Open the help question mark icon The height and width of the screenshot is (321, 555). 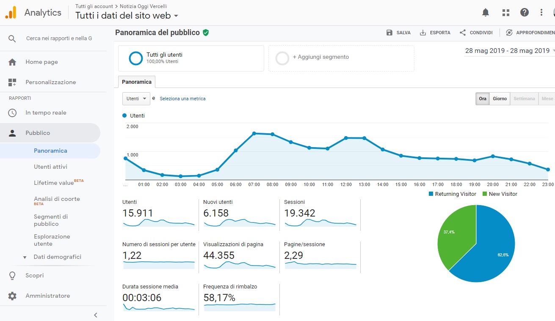point(525,13)
